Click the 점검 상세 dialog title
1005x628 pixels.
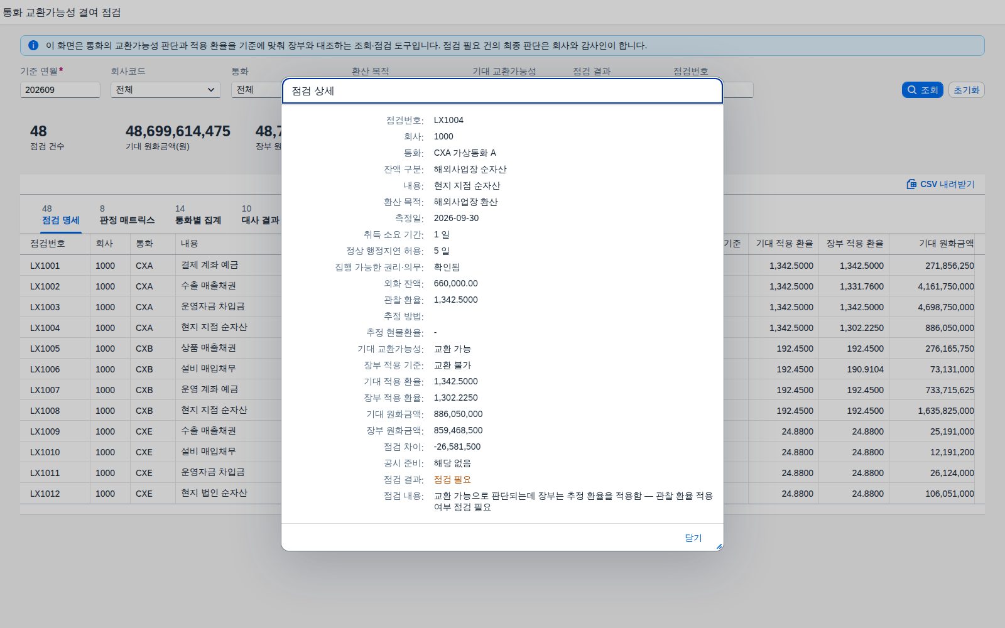(313, 91)
